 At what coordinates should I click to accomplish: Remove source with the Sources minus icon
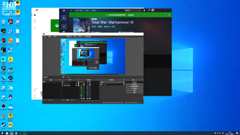pos(65,100)
